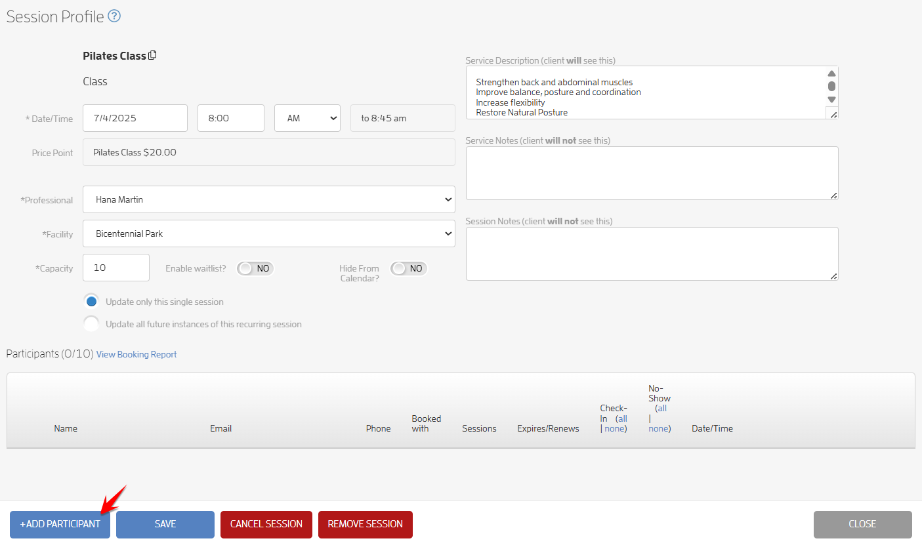Click the Service Description scrollbar thumb
Viewport: 922px width, 547px height.
(x=831, y=86)
